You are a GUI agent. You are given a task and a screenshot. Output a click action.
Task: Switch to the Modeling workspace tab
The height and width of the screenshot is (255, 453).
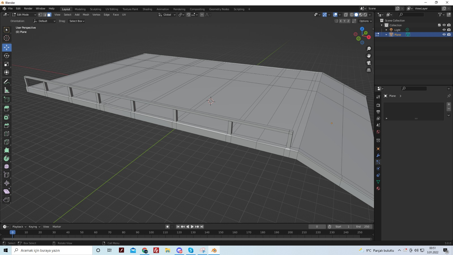(x=80, y=9)
